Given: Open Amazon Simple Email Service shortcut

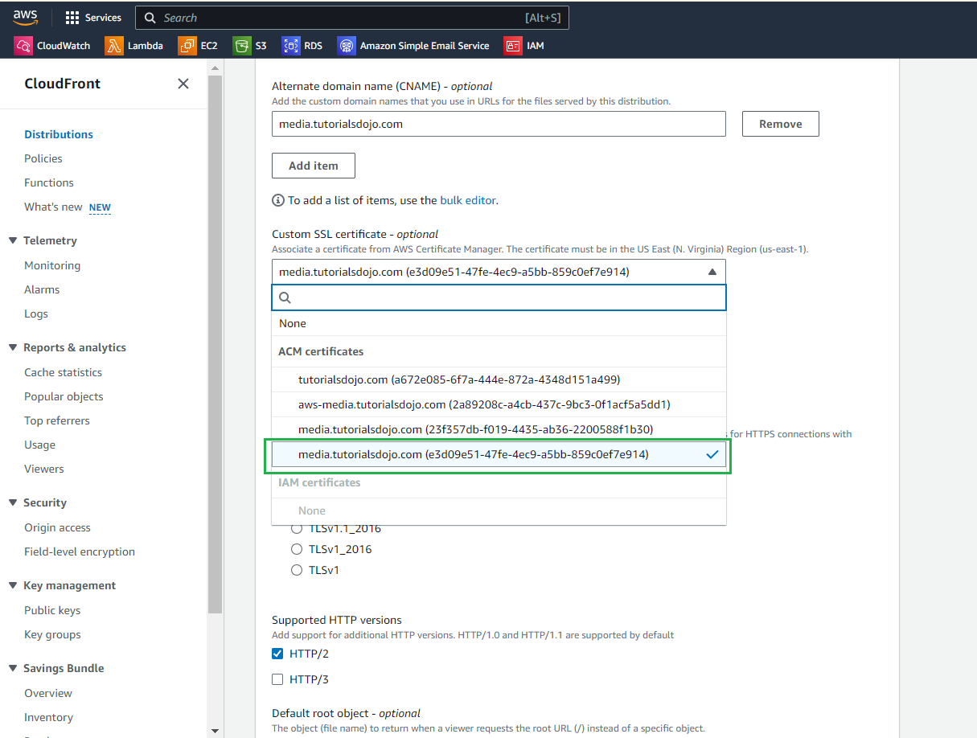Looking at the screenshot, I should click(x=413, y=46).
